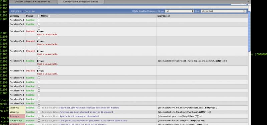Open trigger /vmlinuz has been changed on db-master1
267x125 pixels.
pos(86,112)
